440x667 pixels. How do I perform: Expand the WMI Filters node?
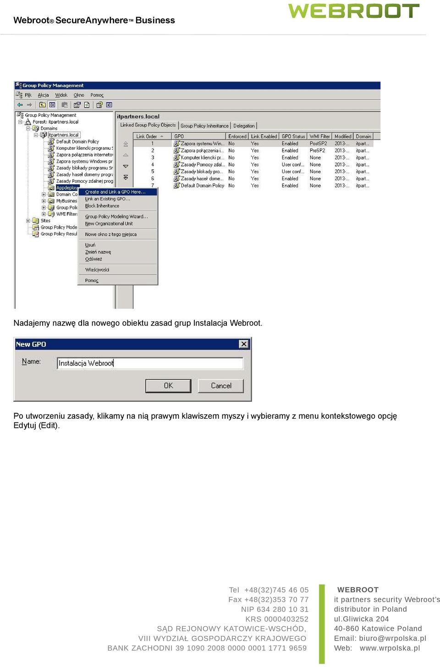click(x=44, y=214)
